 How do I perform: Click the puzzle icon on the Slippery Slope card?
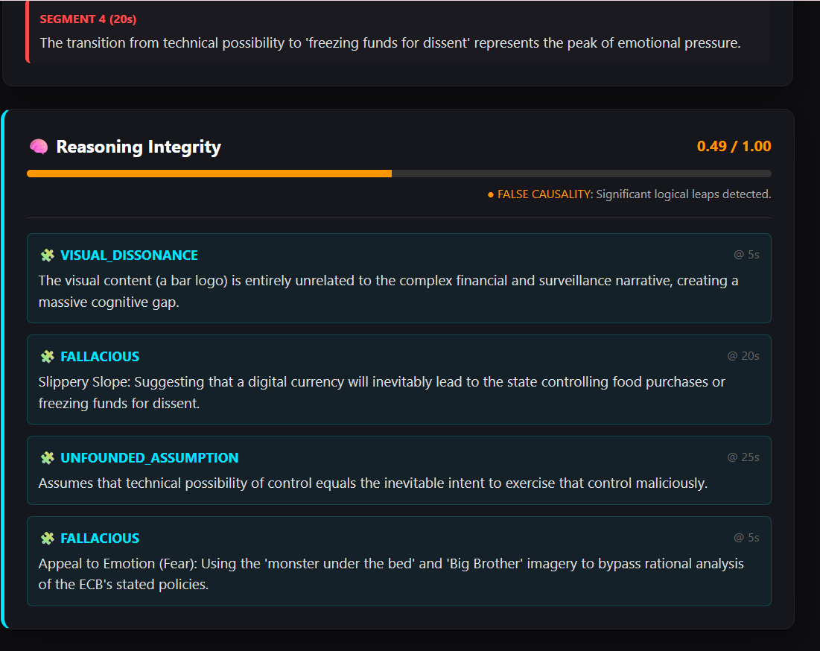click(x=48, y=357)
